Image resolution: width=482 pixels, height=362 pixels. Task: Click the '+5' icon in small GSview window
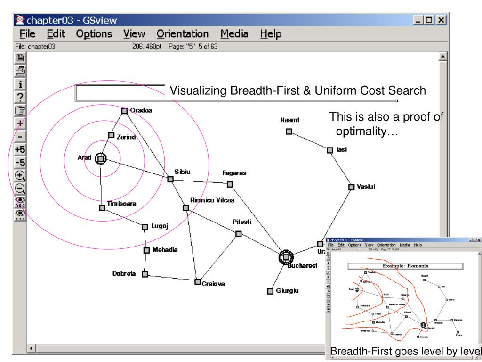coord(328,287)
